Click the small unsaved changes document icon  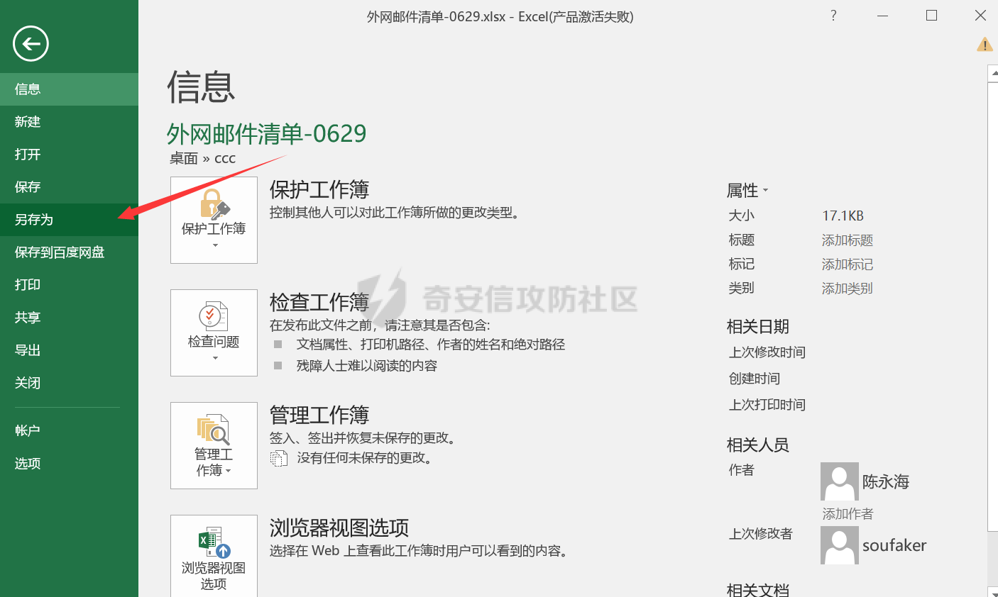279,459
